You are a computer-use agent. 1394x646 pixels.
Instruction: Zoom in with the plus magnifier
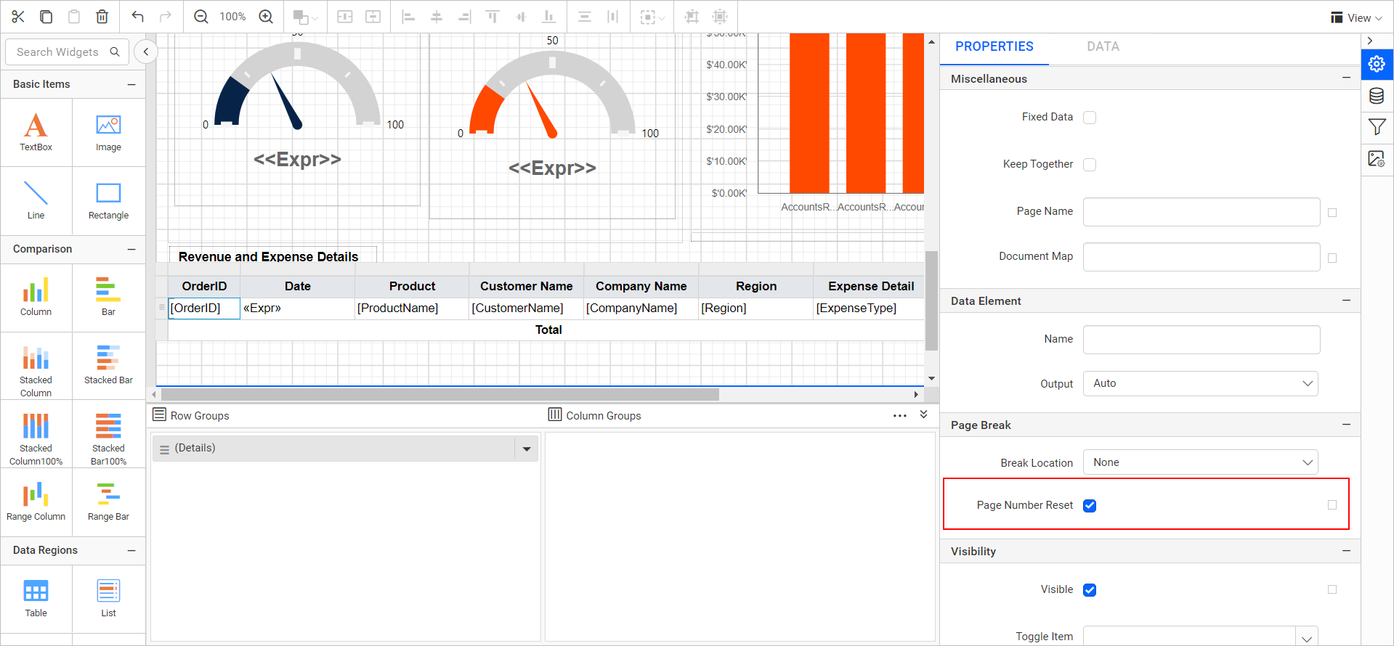pyautogui.click(x=266, y=16)
